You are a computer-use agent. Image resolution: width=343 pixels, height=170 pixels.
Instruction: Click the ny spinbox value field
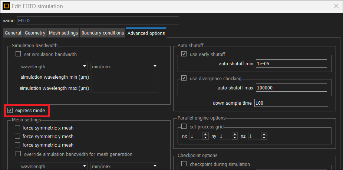pyautogui.click(x=225, y=136)
